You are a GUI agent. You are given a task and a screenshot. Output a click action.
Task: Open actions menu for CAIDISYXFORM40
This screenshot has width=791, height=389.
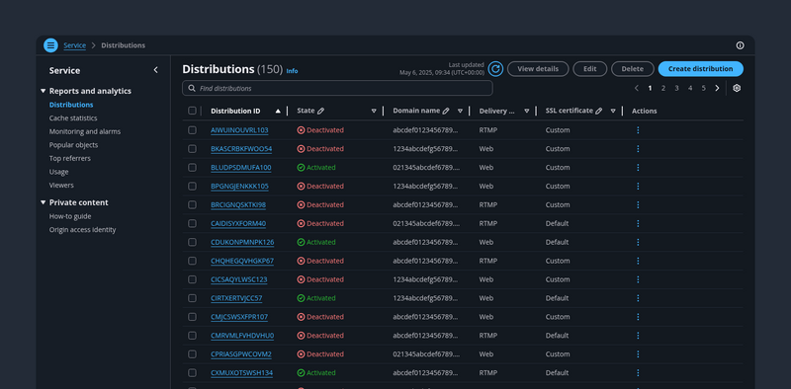pyautogui.click(x=638, y=223)
